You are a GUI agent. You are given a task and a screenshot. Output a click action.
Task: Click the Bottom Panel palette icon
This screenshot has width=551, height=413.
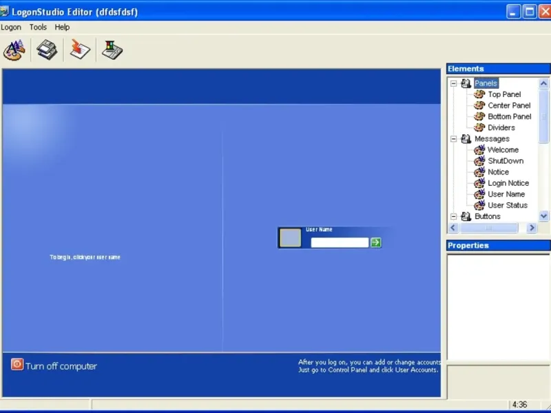[479, 116]
